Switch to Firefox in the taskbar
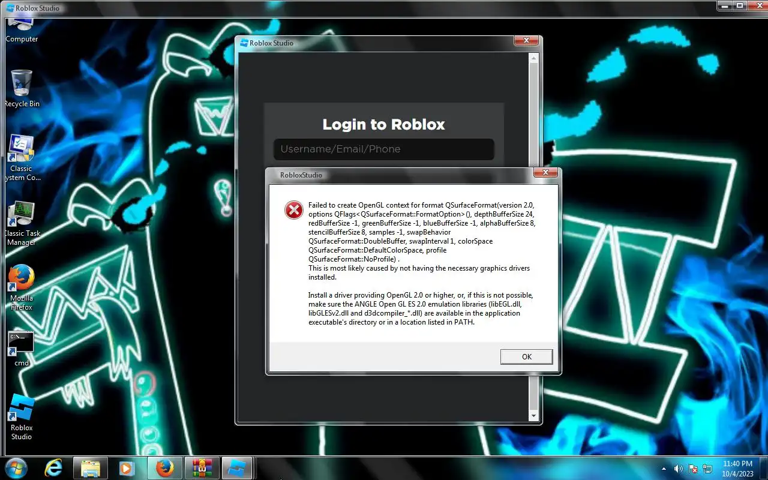Screen dimensions: 768x480 [164, 468]
